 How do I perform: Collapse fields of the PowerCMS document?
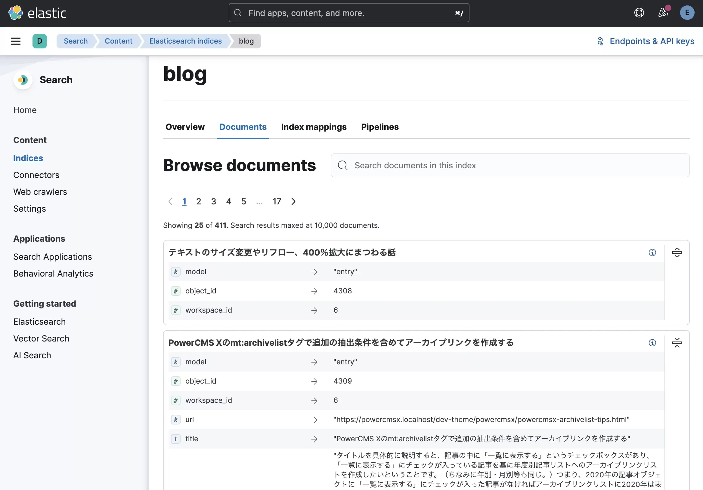coord(677,343)
